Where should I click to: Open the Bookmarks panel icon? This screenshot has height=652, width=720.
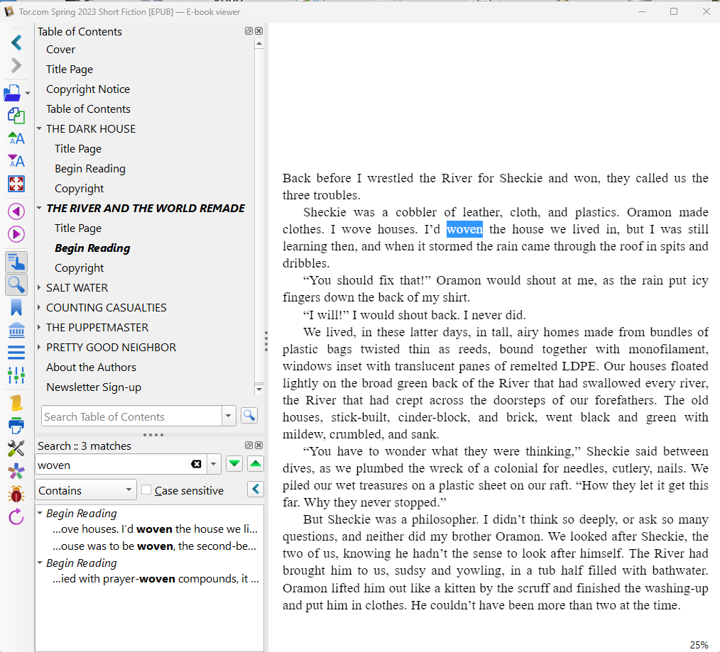coord(16,307)
